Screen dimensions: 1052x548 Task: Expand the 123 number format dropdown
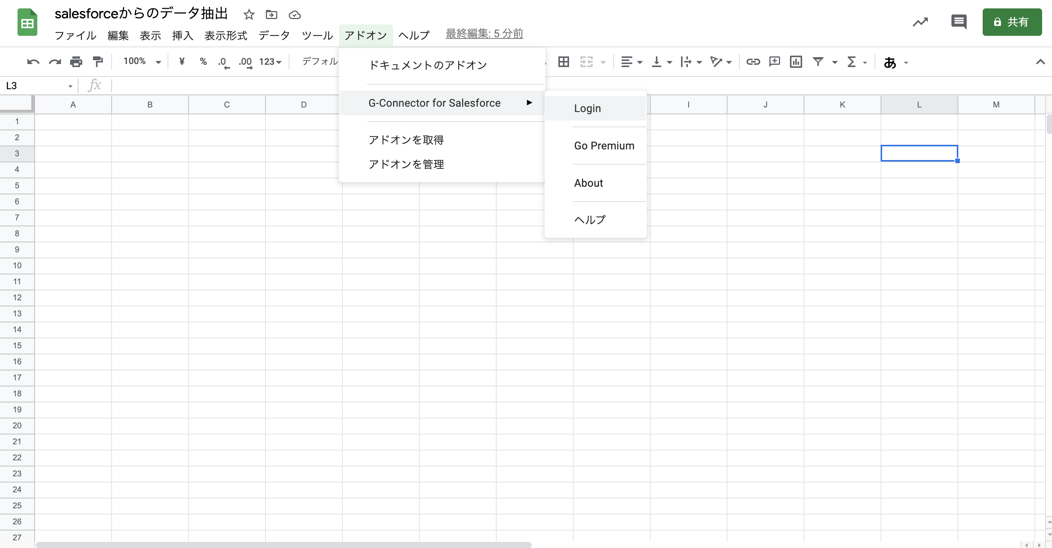(x=270, y=62)
